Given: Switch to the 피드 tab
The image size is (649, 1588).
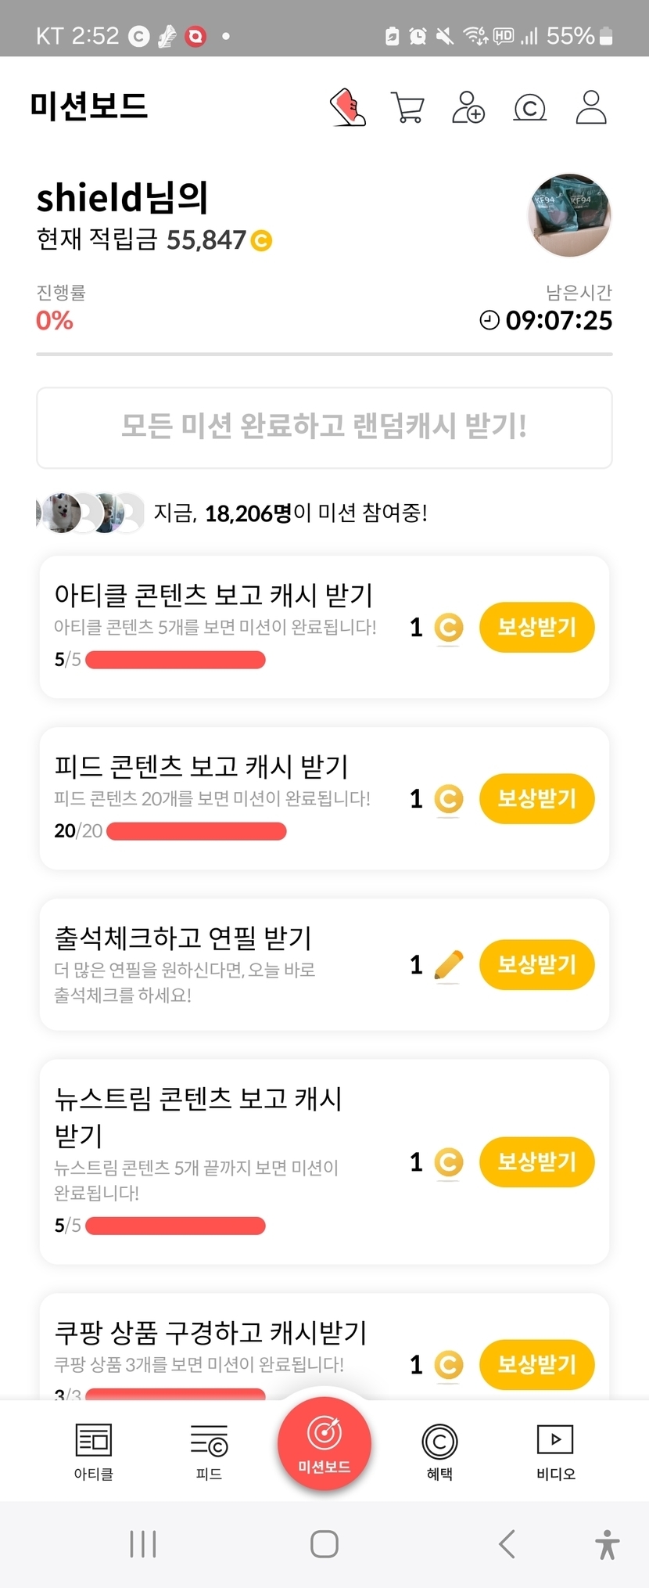Looking at the screenshot, I should click(x=209, y=1450).
